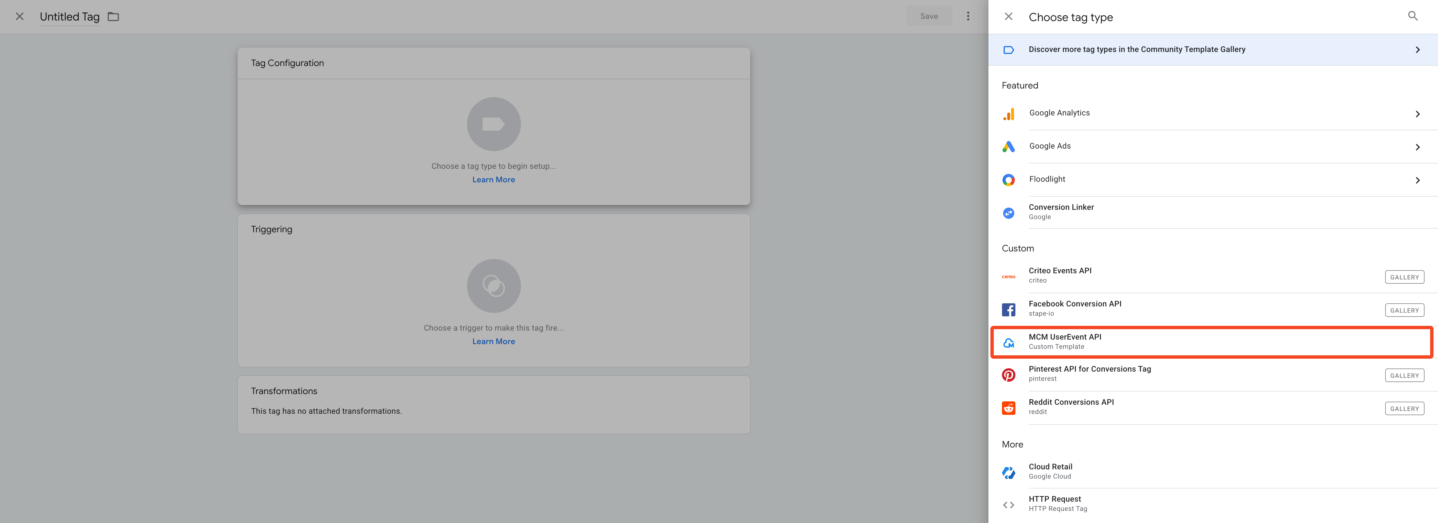This screenshot has height=523, width=1438.
Task: Click the Google Analytics icon
Action: click(x=1008, y=114)
